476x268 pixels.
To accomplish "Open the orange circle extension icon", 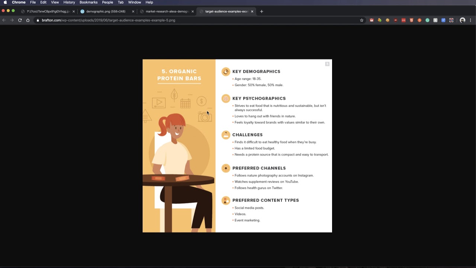I will (x=419, y=20).
